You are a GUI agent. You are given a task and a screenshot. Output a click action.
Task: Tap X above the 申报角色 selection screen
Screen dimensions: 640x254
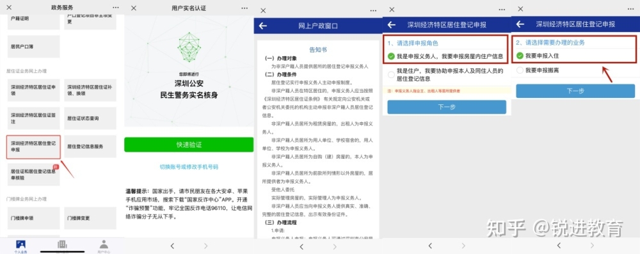pos(392,10)
